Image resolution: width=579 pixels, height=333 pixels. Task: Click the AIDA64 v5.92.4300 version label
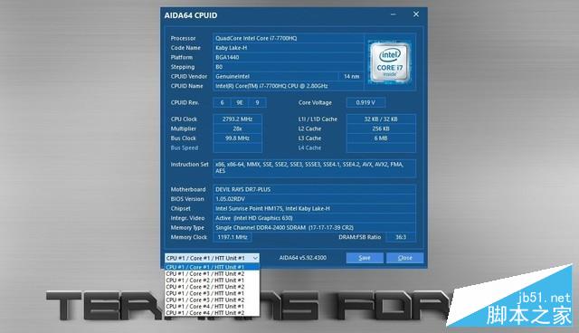303,258
